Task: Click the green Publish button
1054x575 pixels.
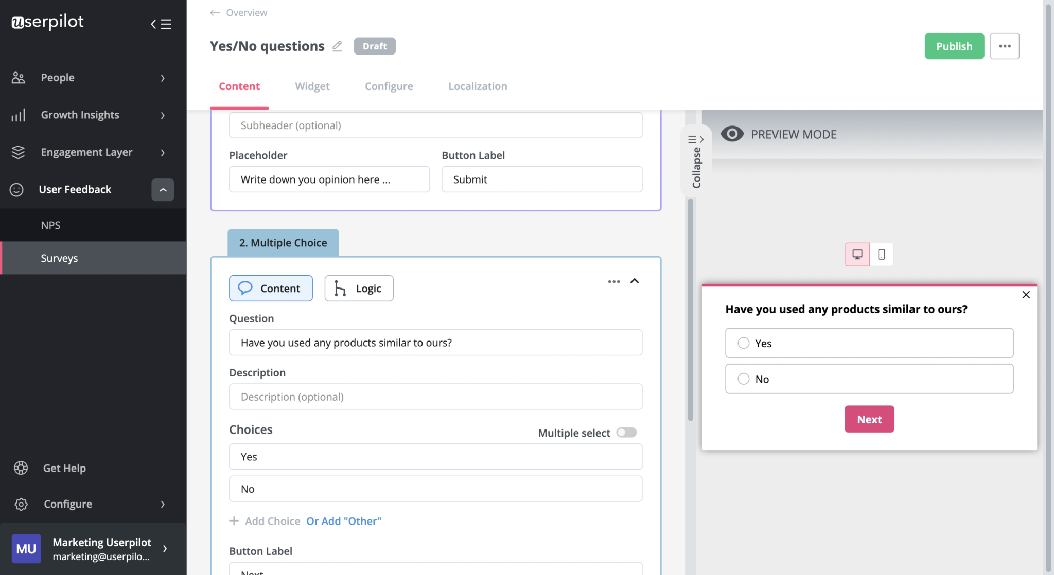Action: 954,46
